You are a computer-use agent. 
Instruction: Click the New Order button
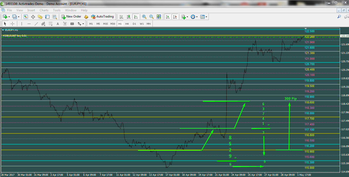point(71,16)
